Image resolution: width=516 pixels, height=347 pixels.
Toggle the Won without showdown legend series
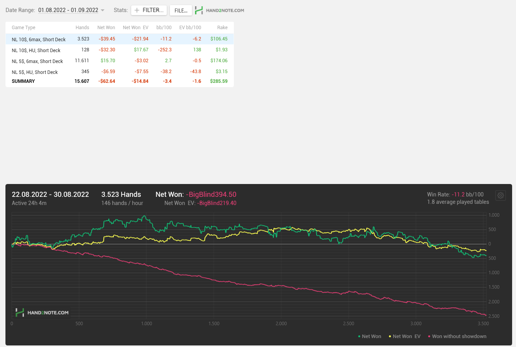point(457,336)
